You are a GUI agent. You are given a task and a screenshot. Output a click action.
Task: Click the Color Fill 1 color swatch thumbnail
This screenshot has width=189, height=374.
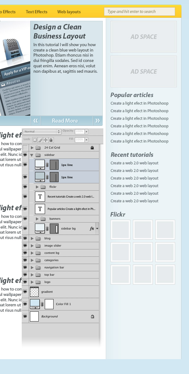coord(35,304)
